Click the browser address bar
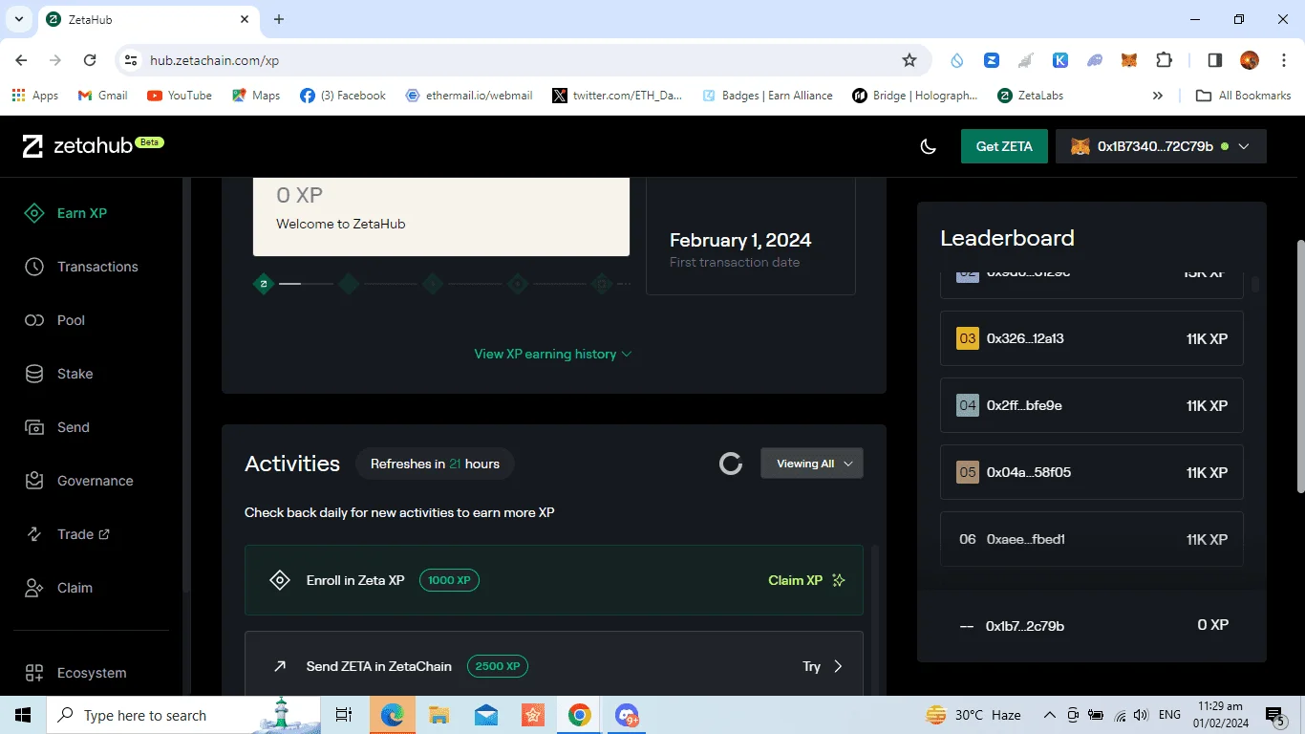The height and width of the screenshot is (734, 1305). point(521,60)
